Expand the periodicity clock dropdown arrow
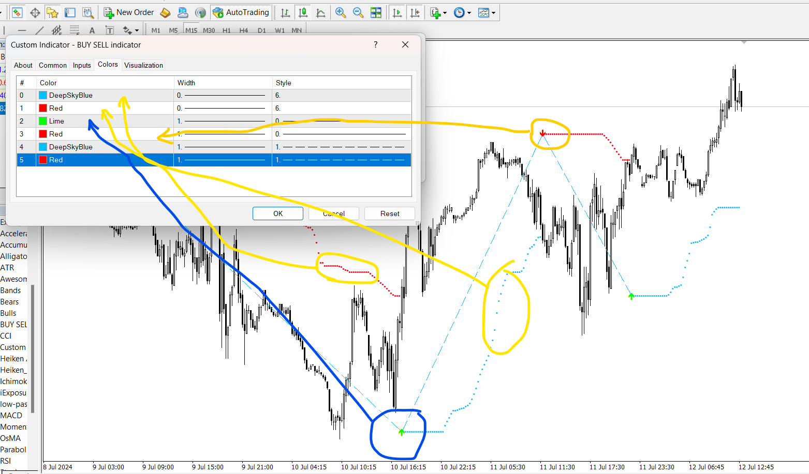809x474 pixels. 469,13
